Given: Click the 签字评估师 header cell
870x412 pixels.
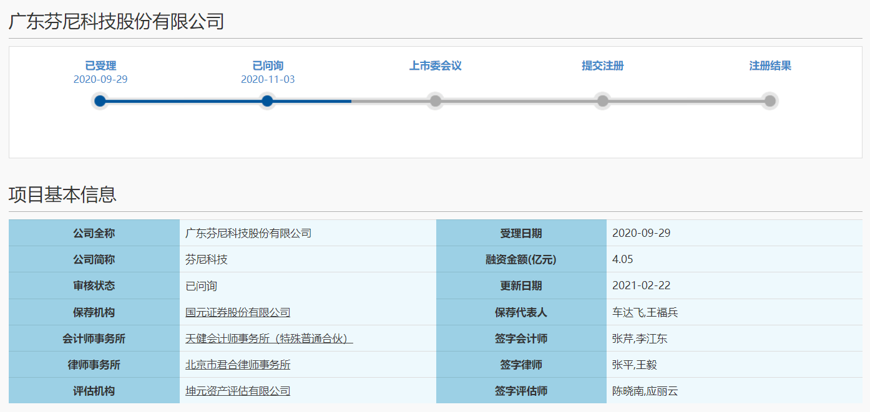Looking at the screenshot, I should point(521,391).
